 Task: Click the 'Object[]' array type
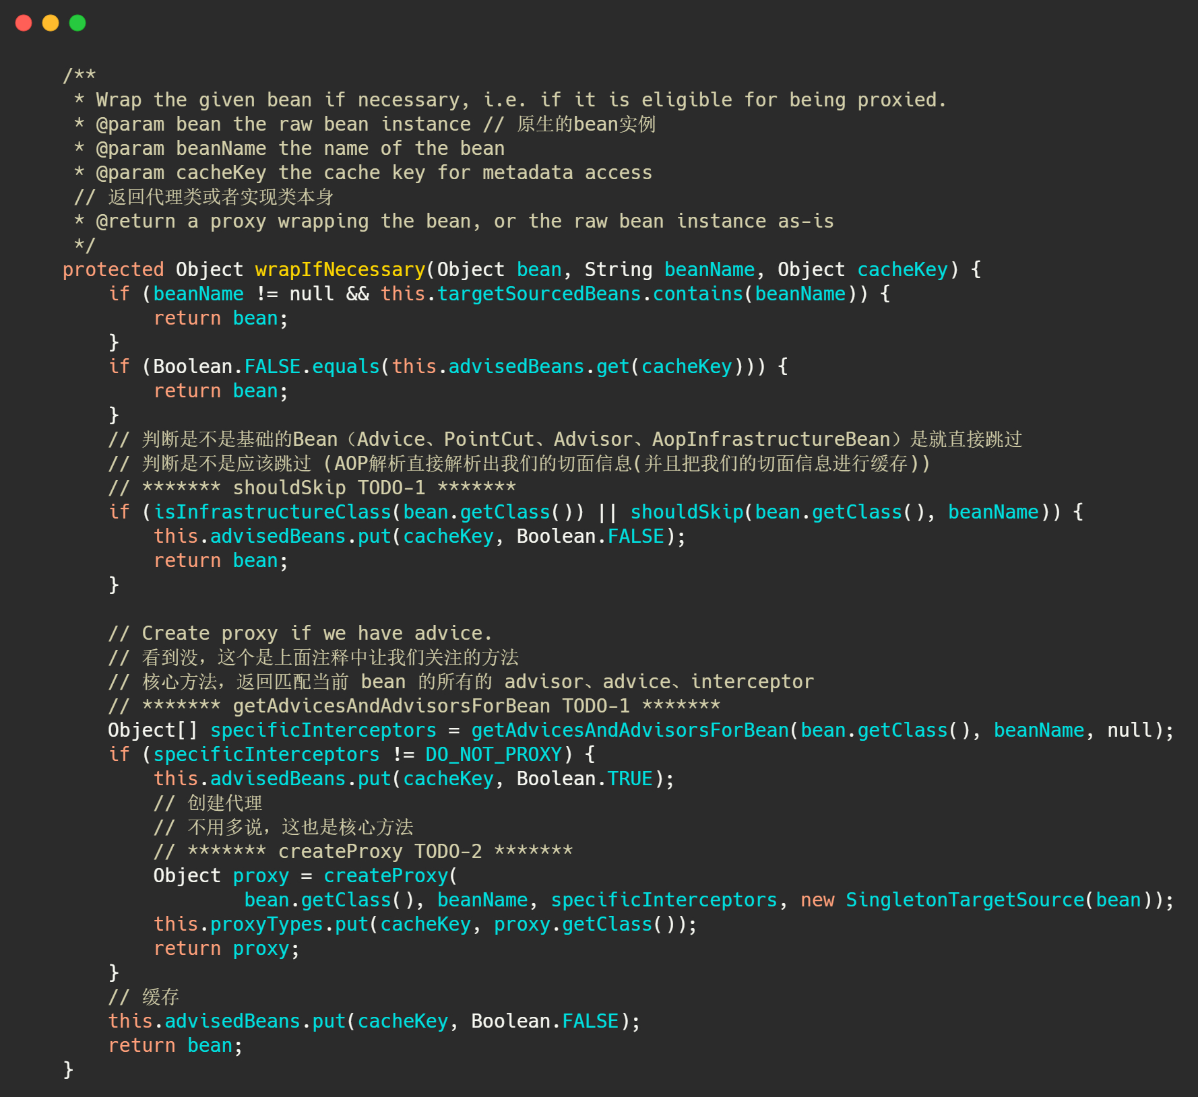tap(153, 730)
